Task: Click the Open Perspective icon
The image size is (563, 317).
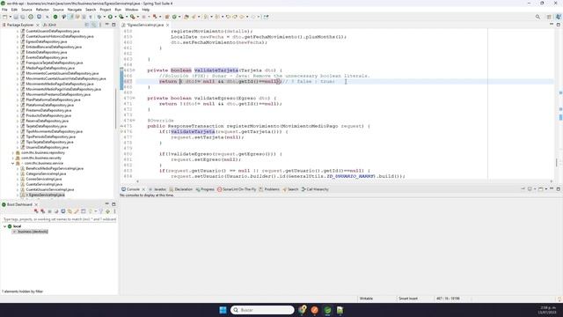Action: [549, 17]
